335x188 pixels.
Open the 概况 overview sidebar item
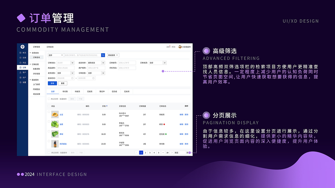click(x=23, y=53)
